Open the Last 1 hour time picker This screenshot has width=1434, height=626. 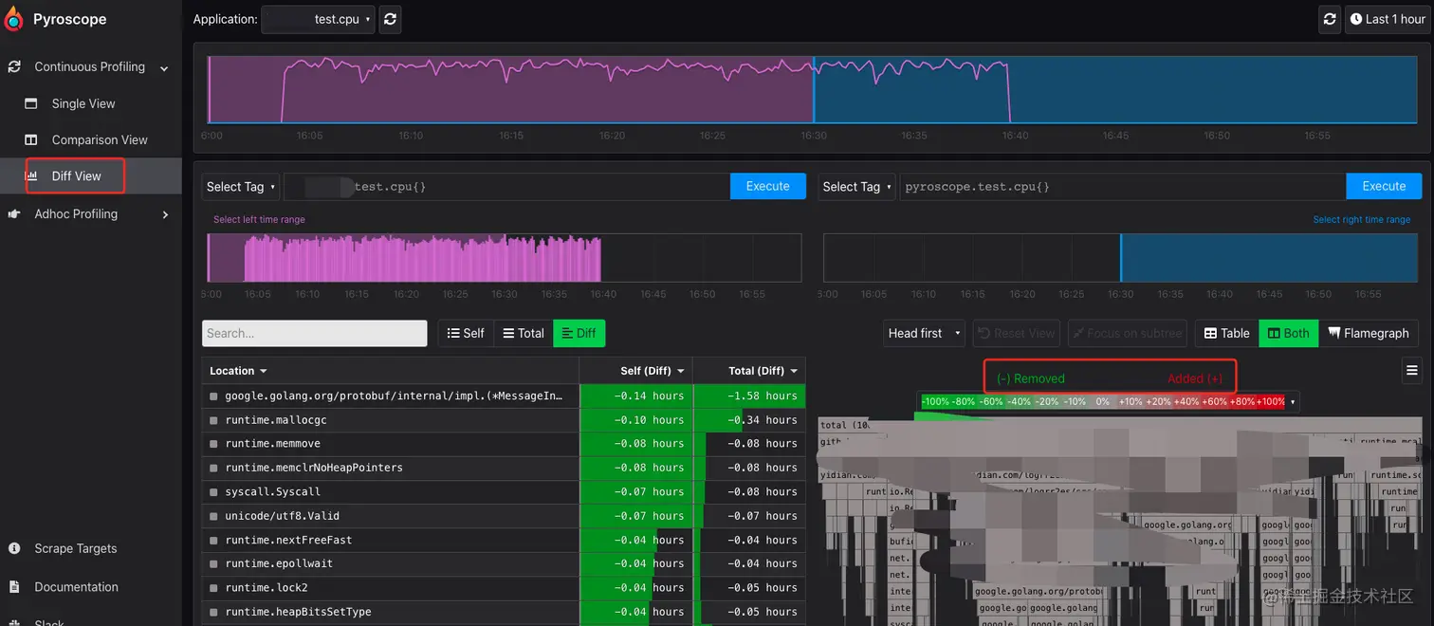coord(1387,19)
